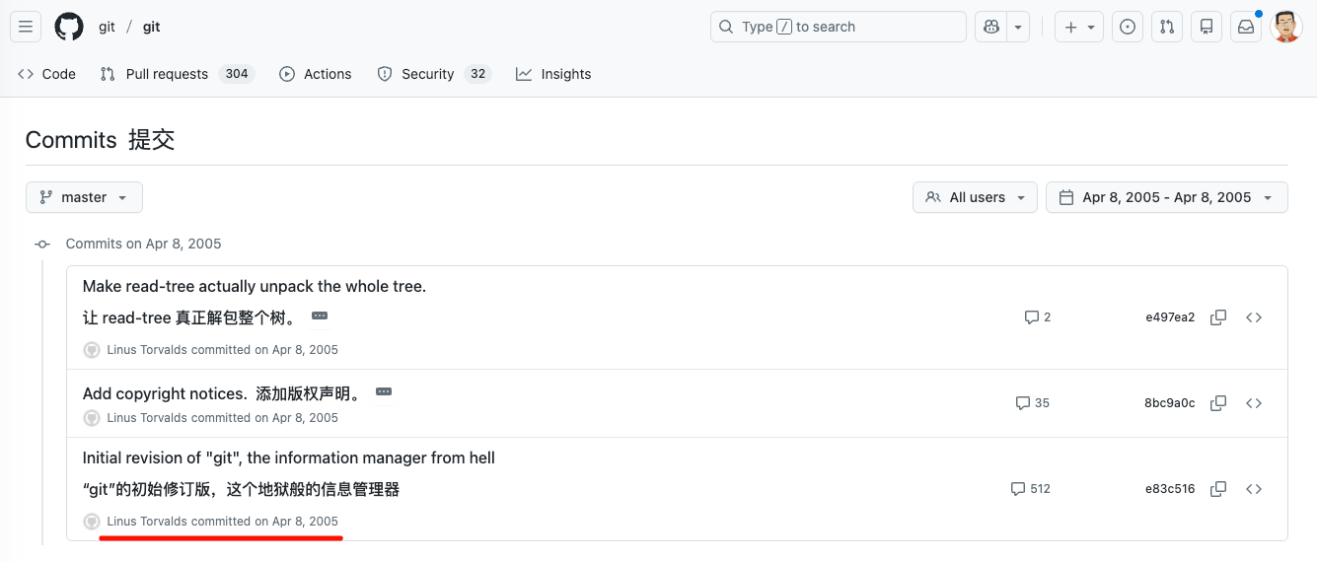Open the date range picker dropdown

(1166, 197)
